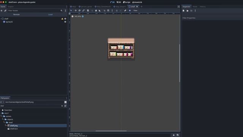
Task: Select the Favorites entry
Action: (8, 110)
